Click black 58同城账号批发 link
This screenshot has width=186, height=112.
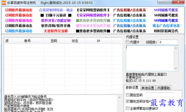(x=166, y=15)
